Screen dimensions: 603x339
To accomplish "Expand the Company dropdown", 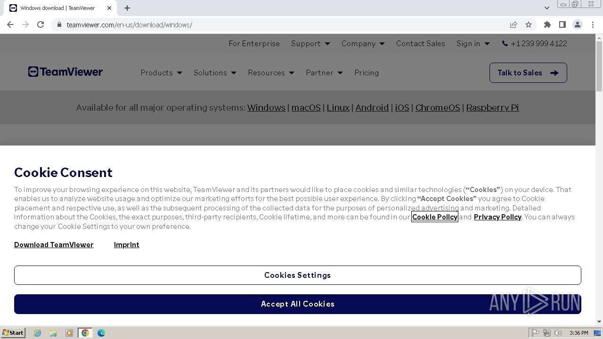I will point(363,43).
